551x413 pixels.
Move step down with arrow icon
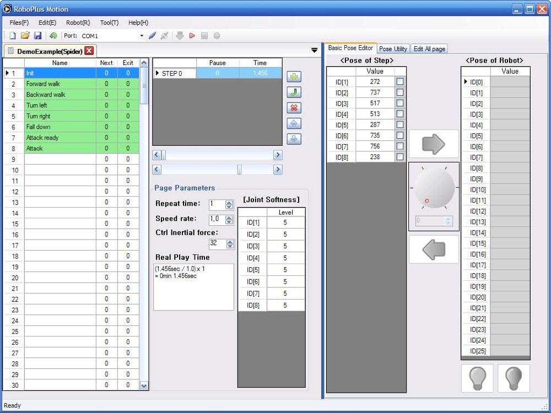click(x=294, y=139)
